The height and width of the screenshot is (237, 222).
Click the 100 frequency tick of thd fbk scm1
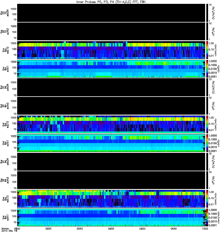tap(14, 142)
